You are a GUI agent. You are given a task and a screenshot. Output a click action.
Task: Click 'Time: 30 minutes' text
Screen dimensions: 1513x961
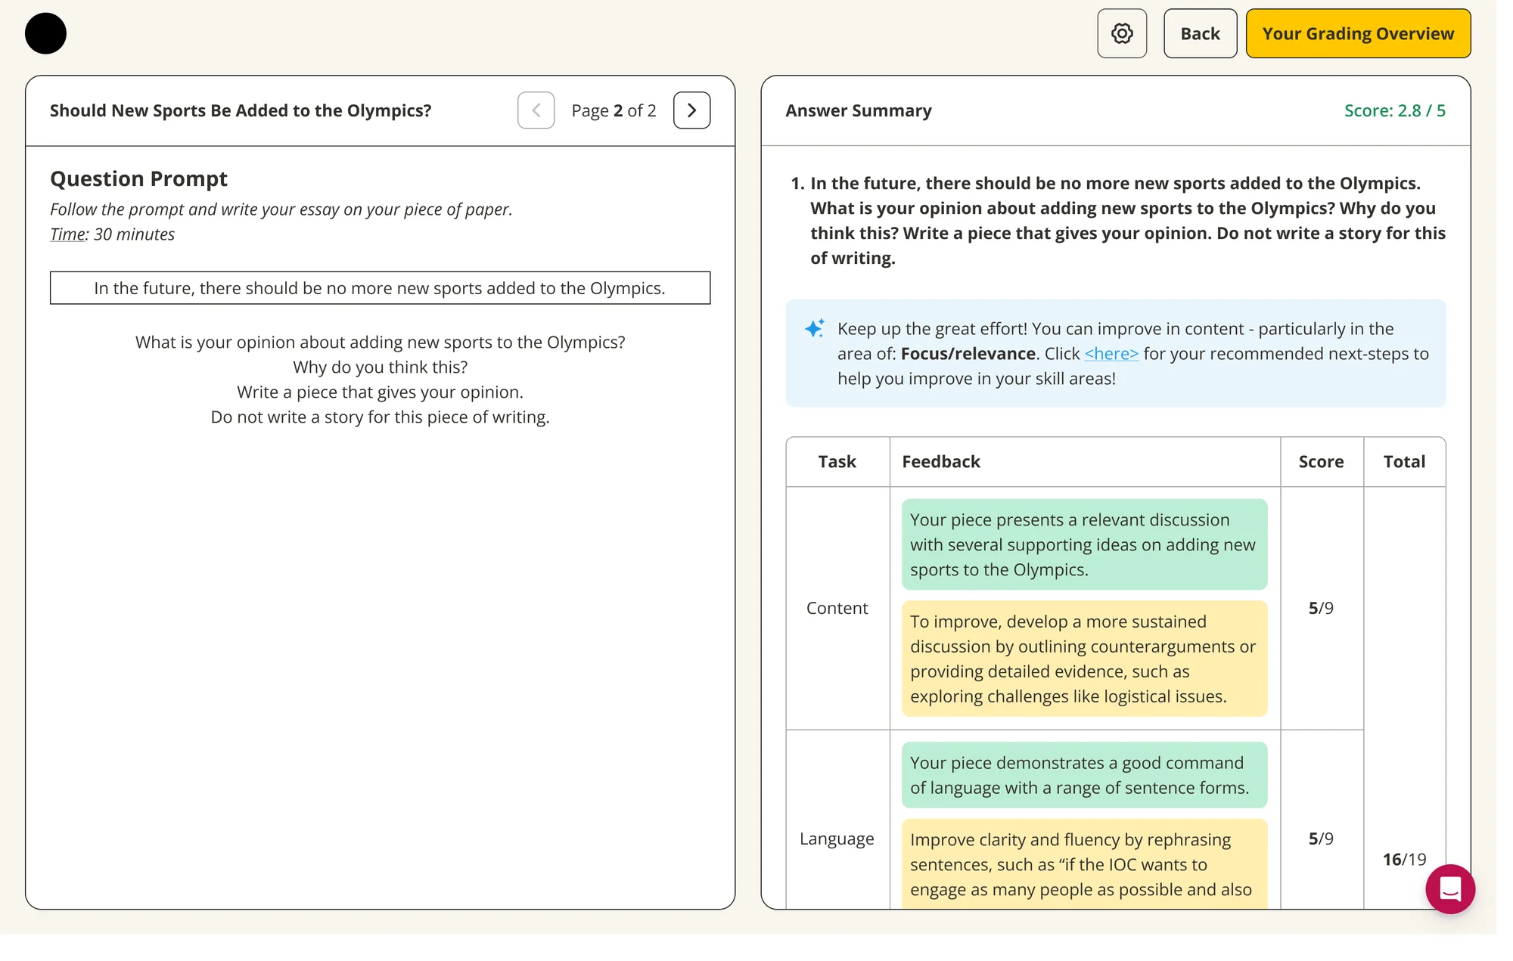click(112, 234)
